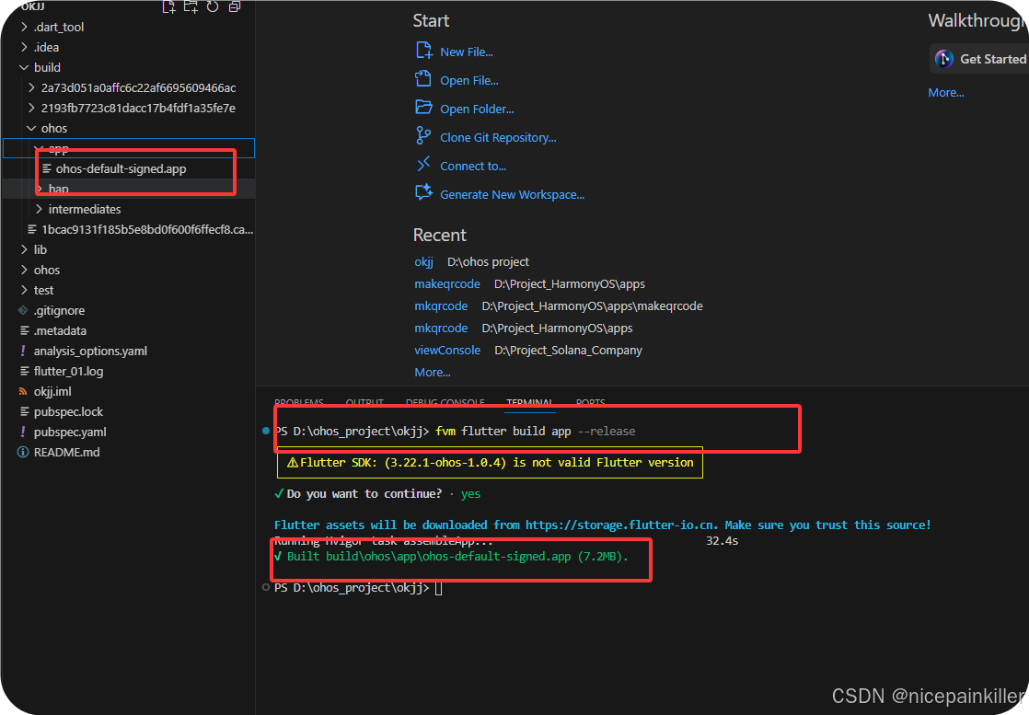Click the Clone Git Repository branch icon
The height and width of the screenshot is (715, 1029).
(x=423, y=136)
